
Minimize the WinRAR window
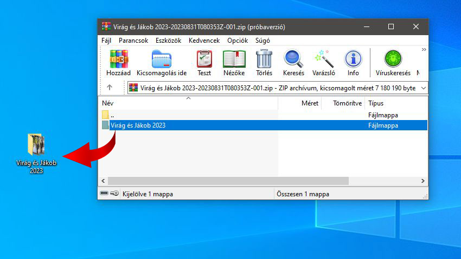pyautogui.click(x=367, y=26)
